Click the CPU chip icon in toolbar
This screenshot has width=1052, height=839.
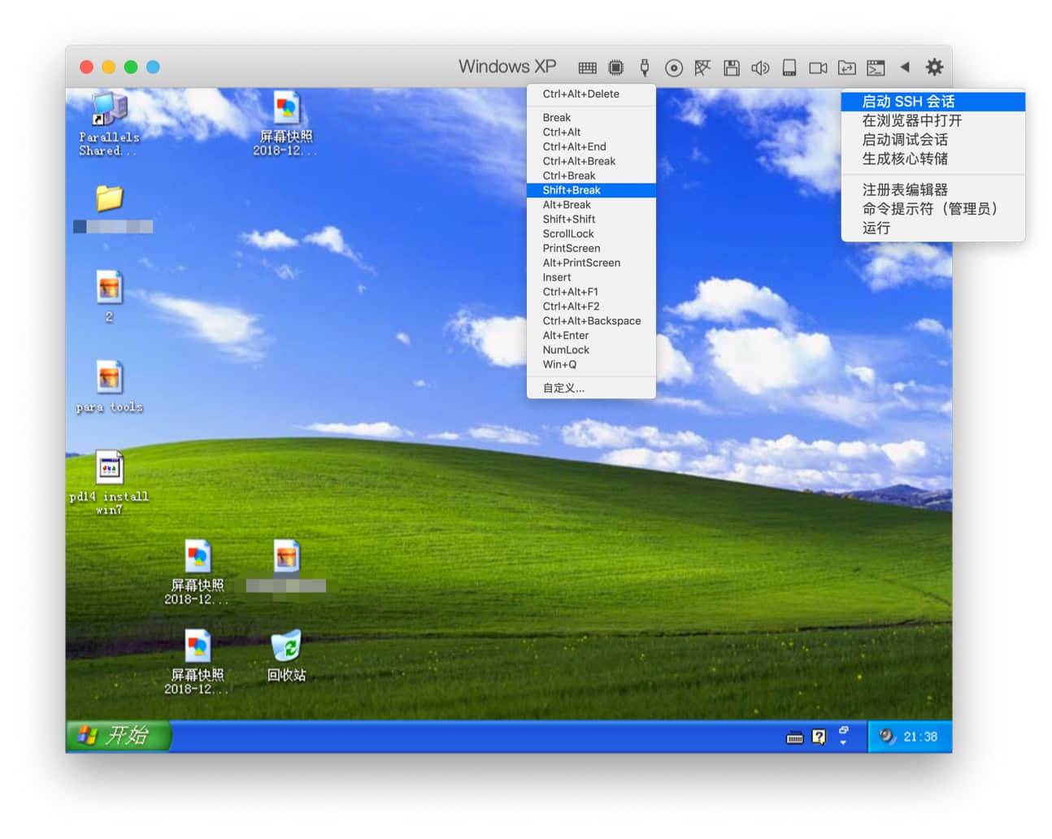click(x=616, y=67)
